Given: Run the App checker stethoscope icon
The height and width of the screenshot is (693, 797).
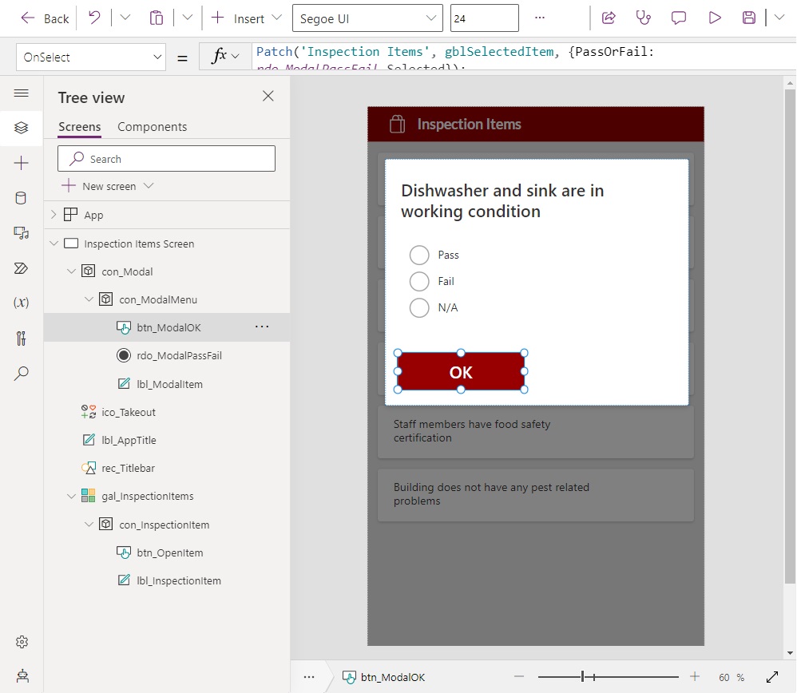Looking at the screenshot, I should coord(643,18).
